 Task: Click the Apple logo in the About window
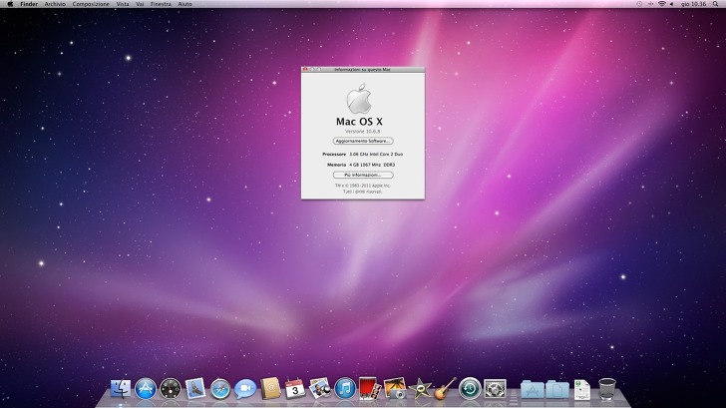coord(359,99)
